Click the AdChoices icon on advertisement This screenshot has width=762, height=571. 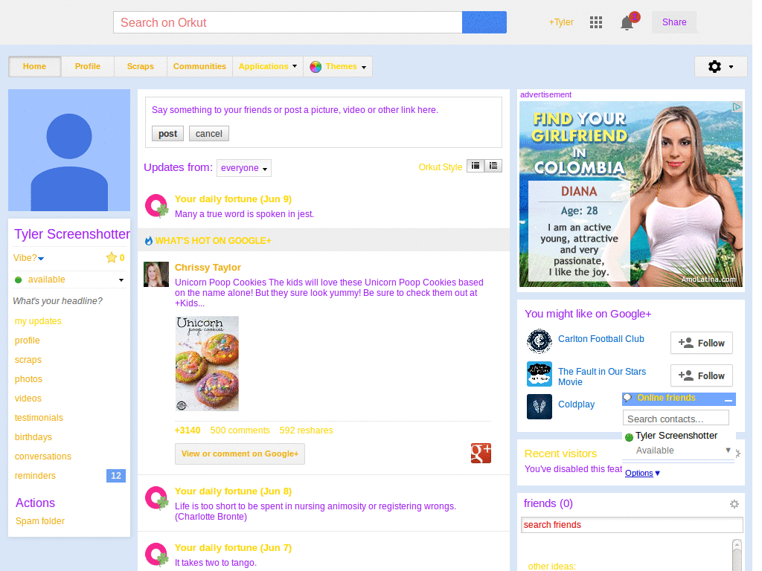coord(737,106)
